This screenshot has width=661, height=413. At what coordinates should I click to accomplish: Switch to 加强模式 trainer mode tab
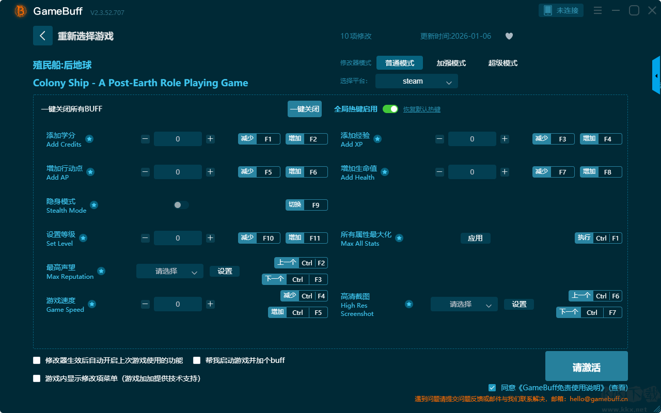[x=451, y=63]
